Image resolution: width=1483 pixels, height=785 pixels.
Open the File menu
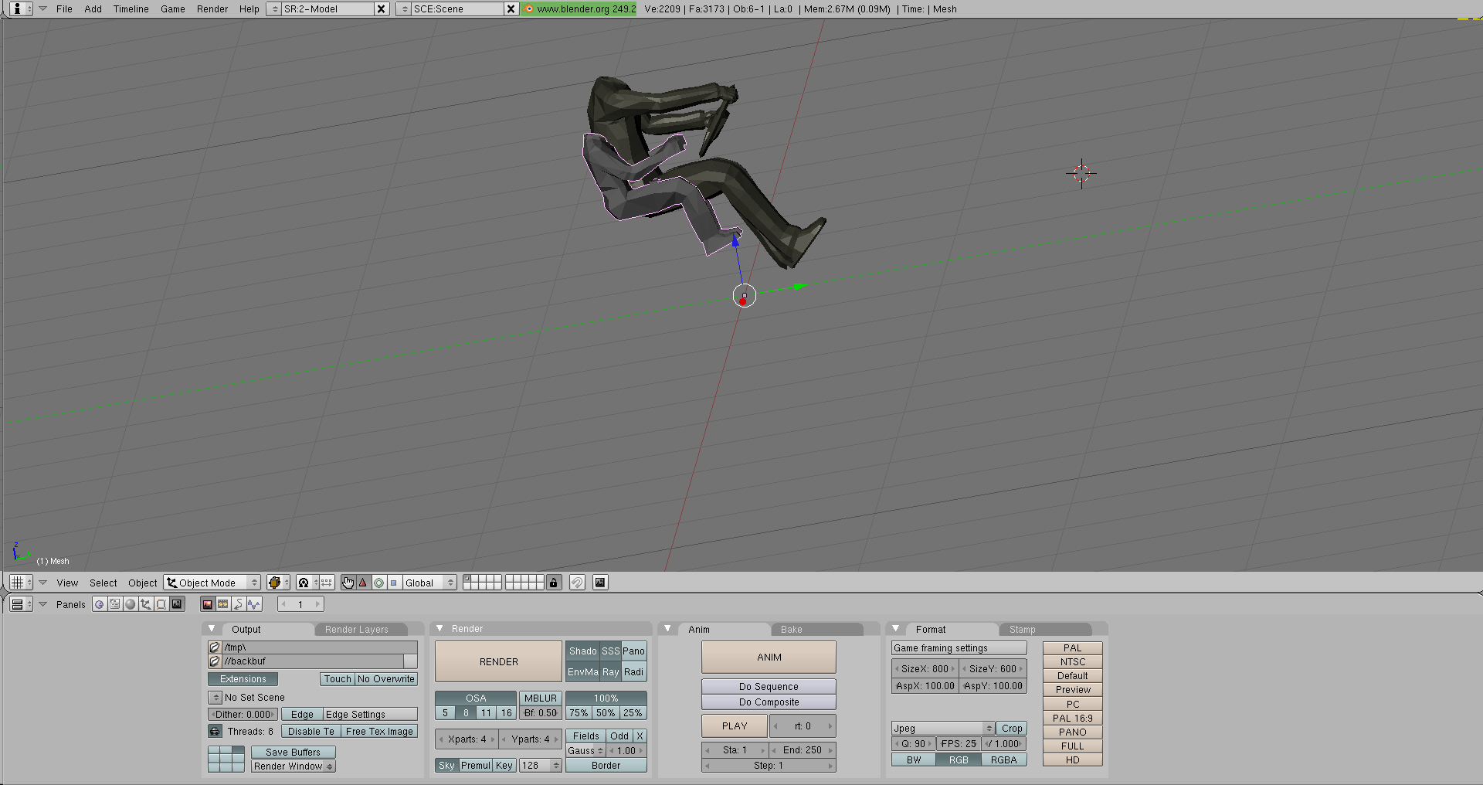(64, 9)
